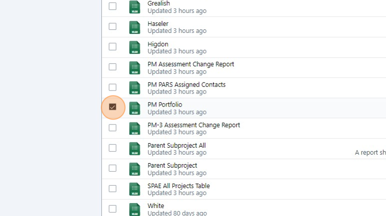Screen dimensions: 386x216
Task: Uncheck the PM Portfolio checkbox
Action: pos(113,107)
